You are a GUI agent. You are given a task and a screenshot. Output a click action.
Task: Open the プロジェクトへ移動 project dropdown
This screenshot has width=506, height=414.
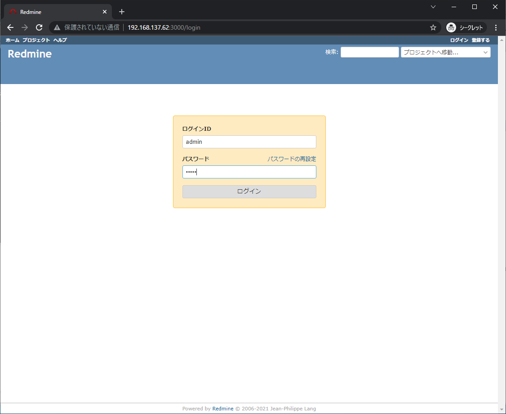click(440, 52)
